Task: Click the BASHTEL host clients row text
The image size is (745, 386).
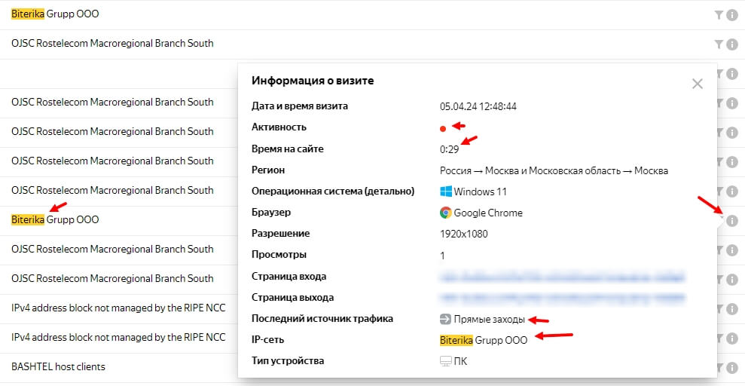Action: coord(59,367)
